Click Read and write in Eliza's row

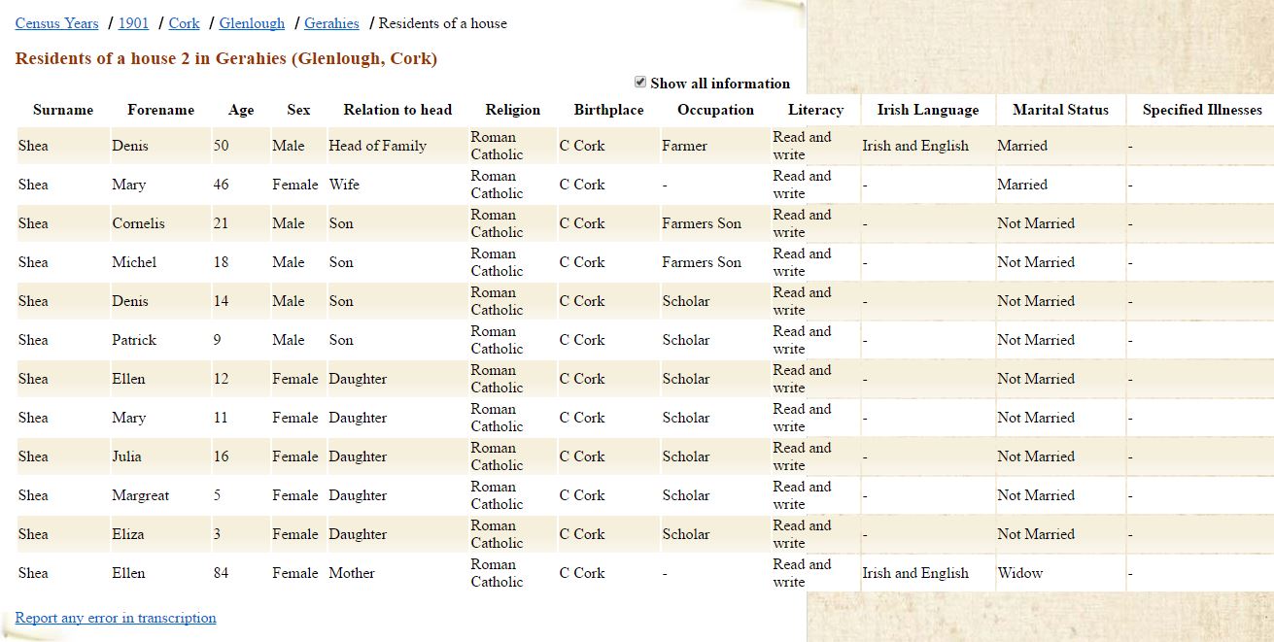tap(803, 534)
